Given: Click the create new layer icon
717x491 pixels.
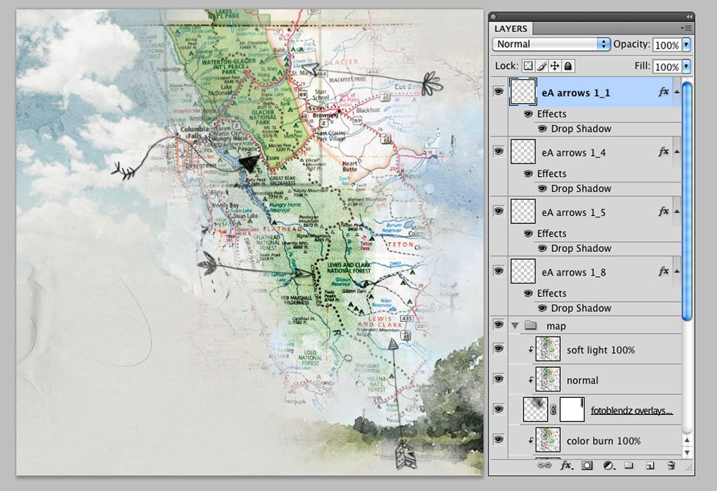Looking at the screenshot, I should [x=650, y=465].
